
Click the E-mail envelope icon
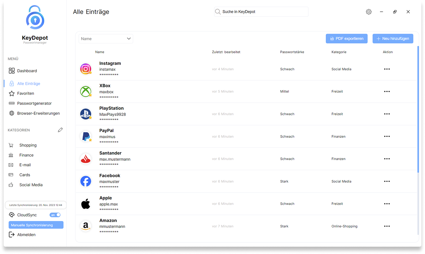point(11,165)
